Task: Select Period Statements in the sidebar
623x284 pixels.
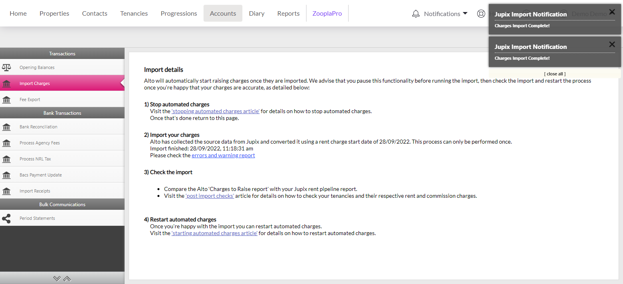Action: tap(62, 218)
